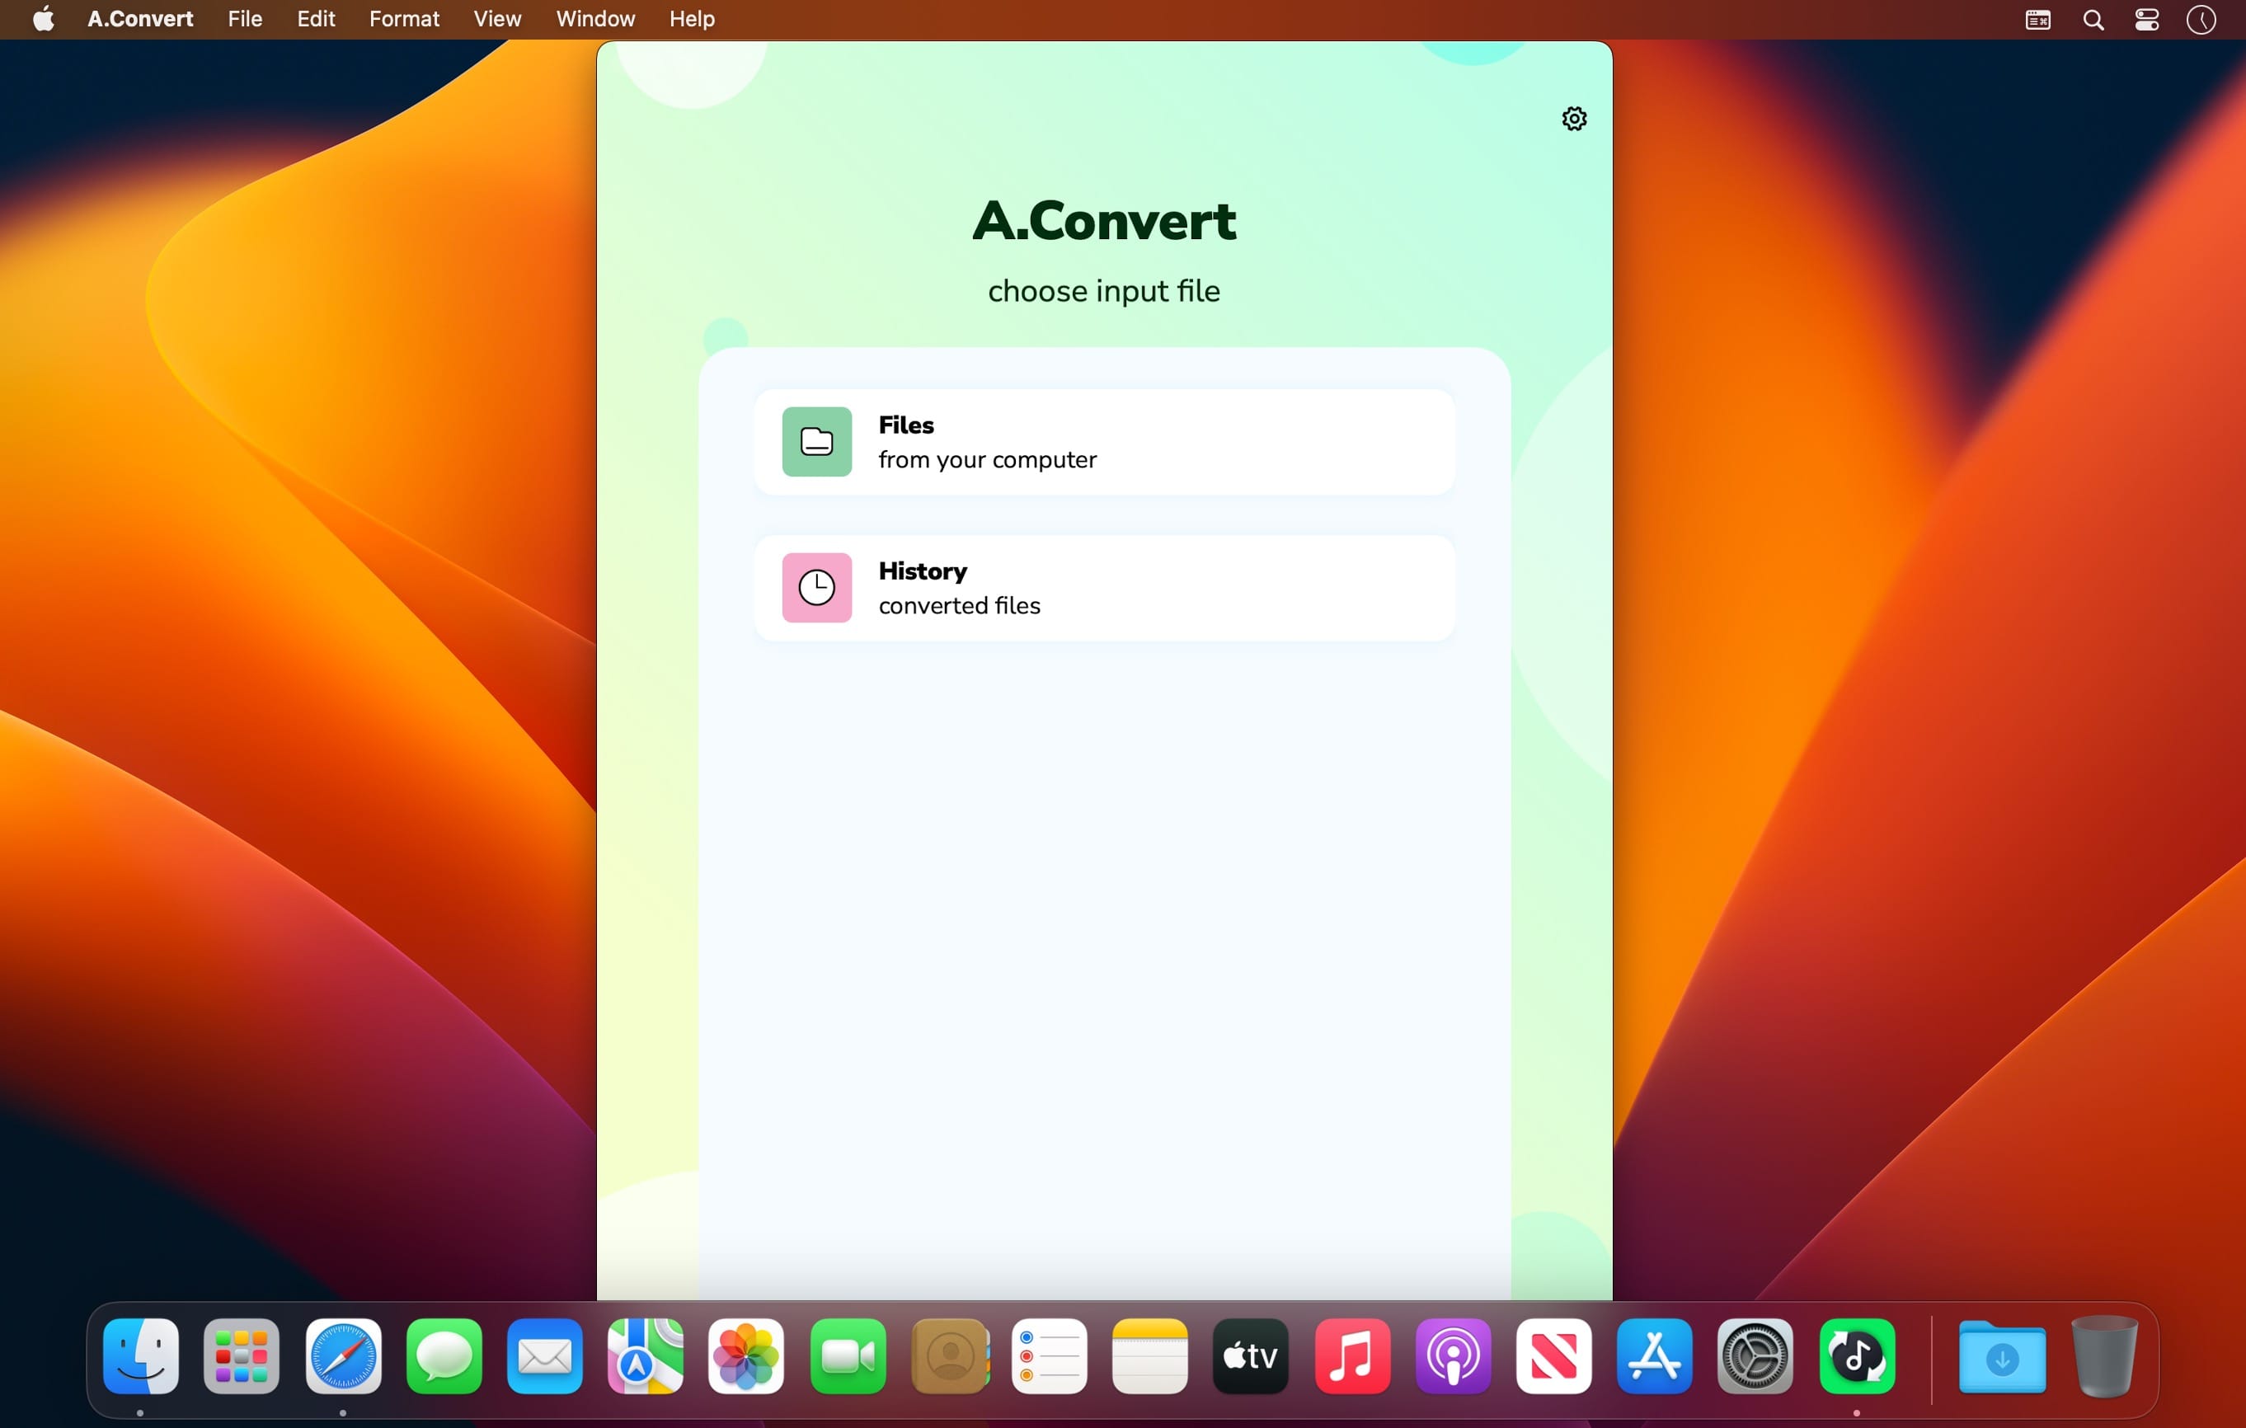Open Maps from the Dock

[646, 1356]
